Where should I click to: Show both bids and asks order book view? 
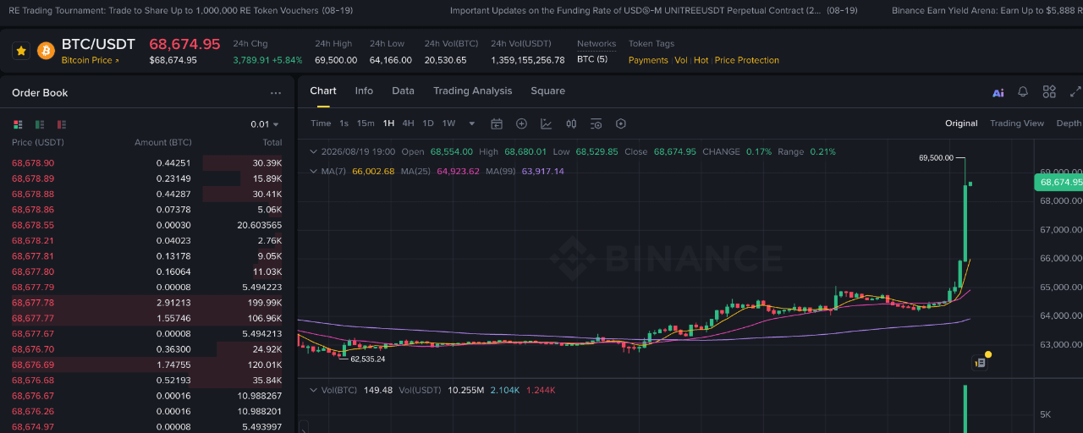click(19, 124)
